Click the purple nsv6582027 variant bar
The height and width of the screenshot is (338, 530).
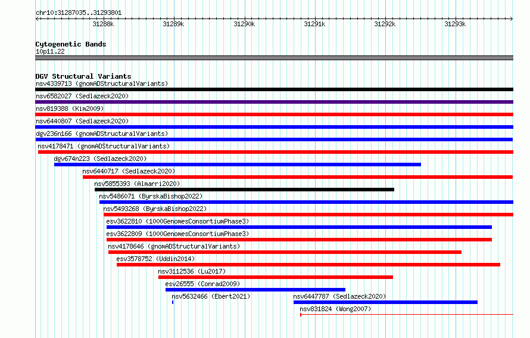coord(274,102)
